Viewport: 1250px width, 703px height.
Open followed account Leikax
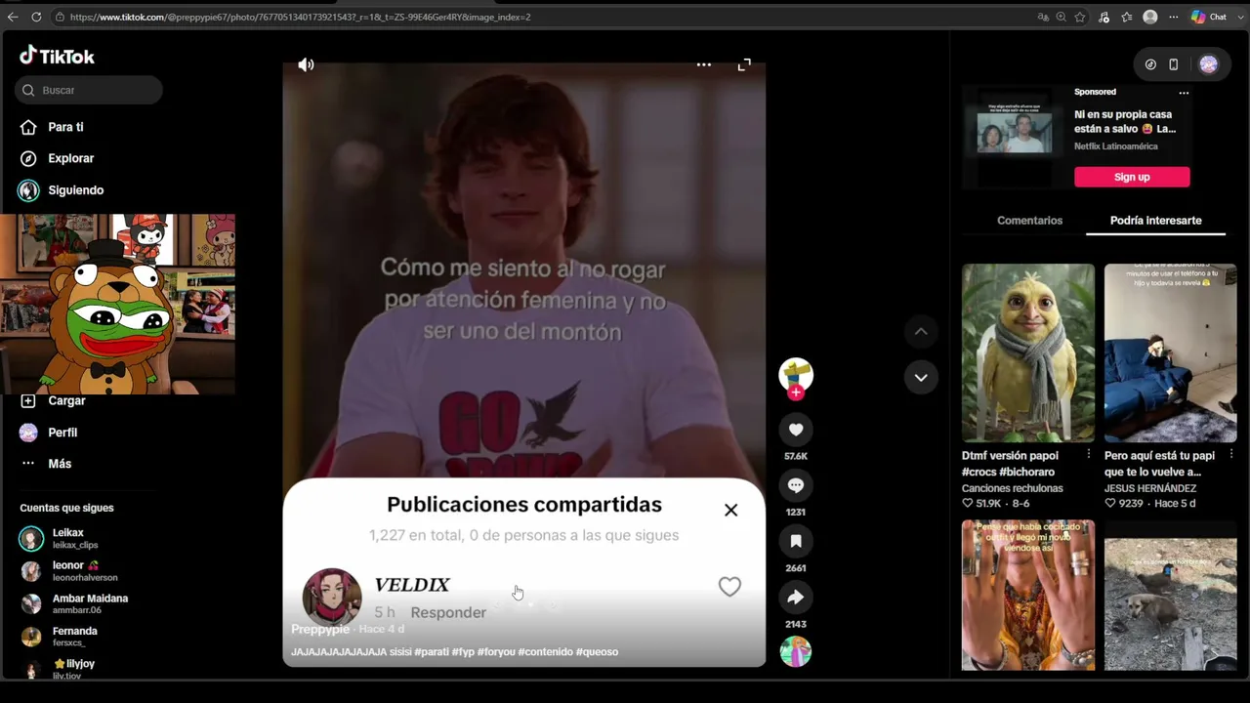pos(61,538)
